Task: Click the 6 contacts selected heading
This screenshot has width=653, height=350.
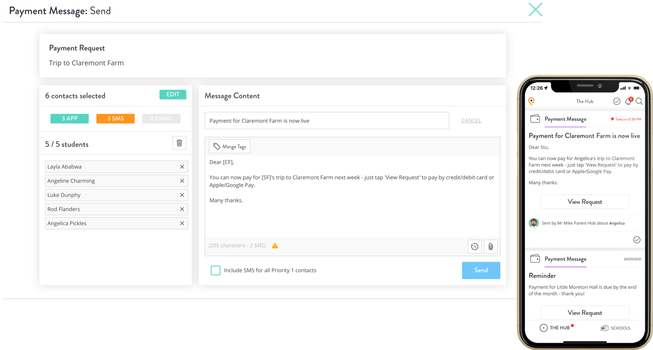Action: click(75, 96)
